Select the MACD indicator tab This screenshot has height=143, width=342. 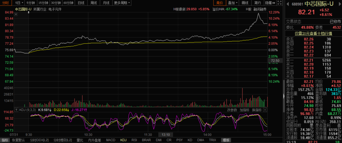[x=110, y=140]
